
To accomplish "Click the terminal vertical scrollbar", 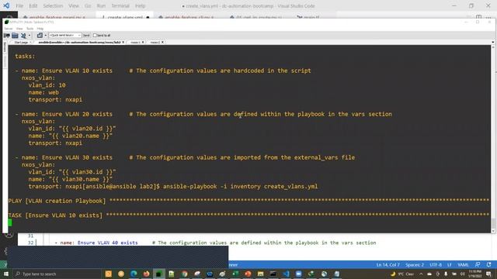I will click(493, 139).
